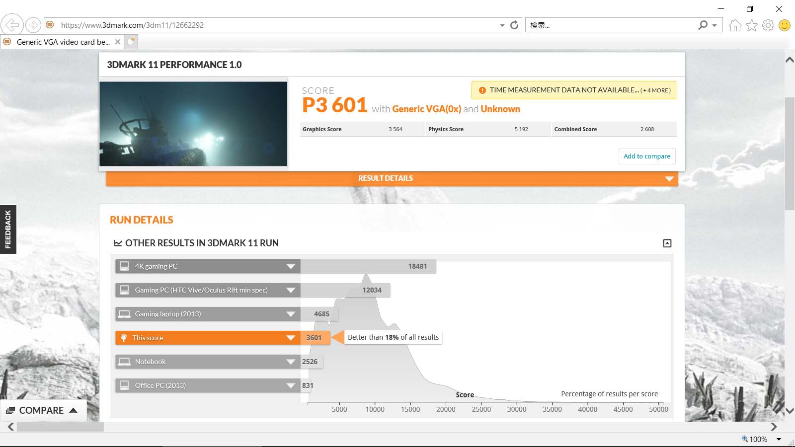Click the Better than 18% of all results label

tap(394, 337)
